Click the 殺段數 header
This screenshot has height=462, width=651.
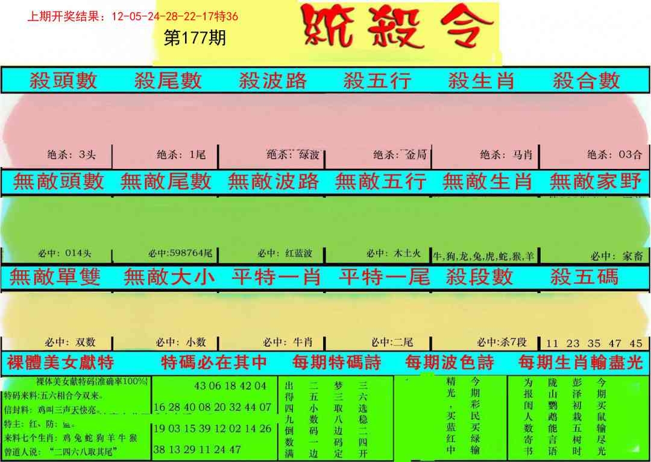[x=480, y=277]
